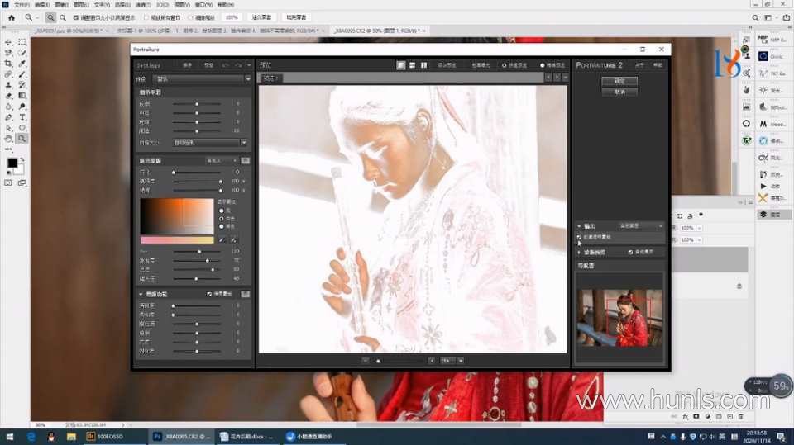Image resolution: width=794 pixels, height=445 pixels.
Task: Select the Horizontal Type tool
Action: (22, 116)
